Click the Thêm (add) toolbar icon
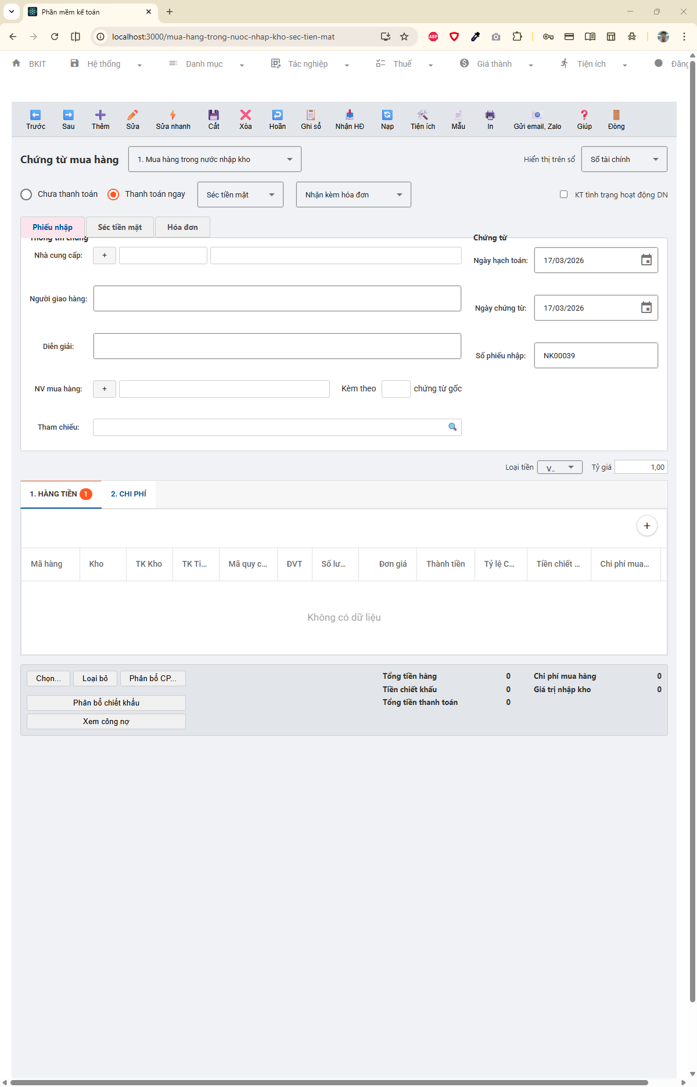Viewport: 697px width, 1087px height. (100, 115)
